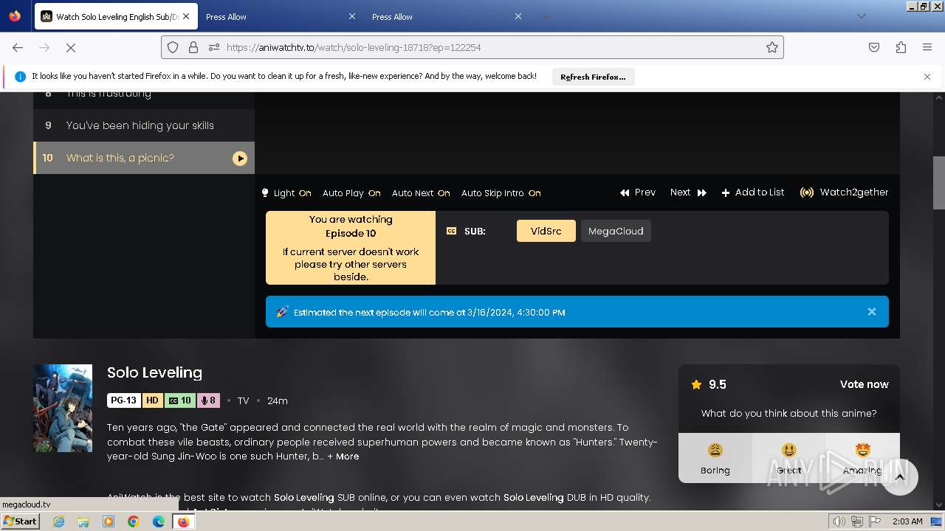Screen dimensions: 945x531
Task: Click the Solo Leveling title heading
Action: coord(154,372)
